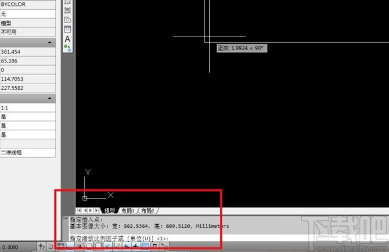This screenshot has width=389, height=252.
Task: Open the BYCOLOR property dropdown
Action: [28, 5]
